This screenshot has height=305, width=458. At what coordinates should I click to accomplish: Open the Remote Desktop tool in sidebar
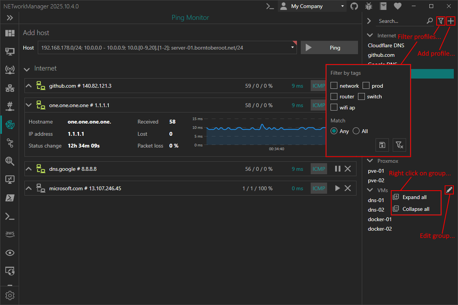pyautogui.click(x=10, y=180)
